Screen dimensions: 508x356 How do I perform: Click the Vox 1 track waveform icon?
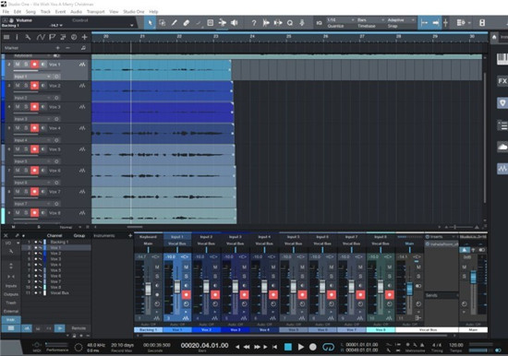[x=82, y=65]
